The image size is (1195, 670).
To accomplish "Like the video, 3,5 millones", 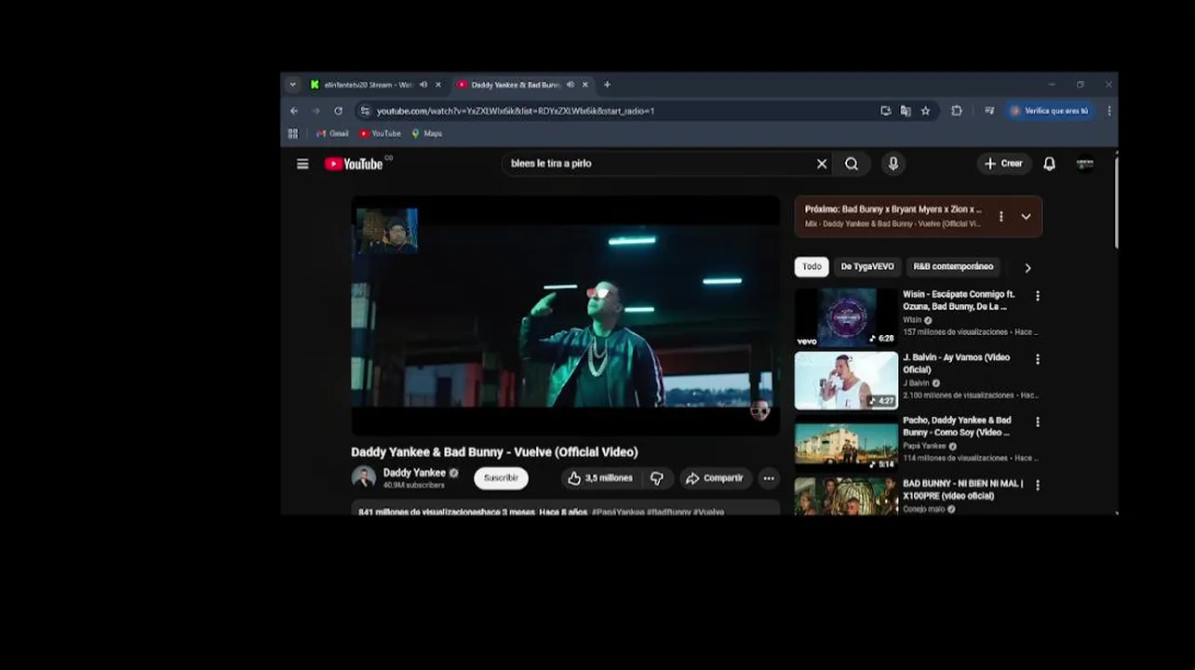I will pos(599,478).
